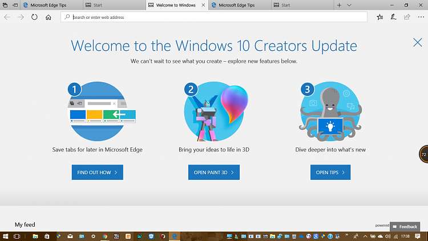This screenshot has height=241, width=428.
Task: Dismiss the Creators Update welcome banner
Action: [418, 42]
